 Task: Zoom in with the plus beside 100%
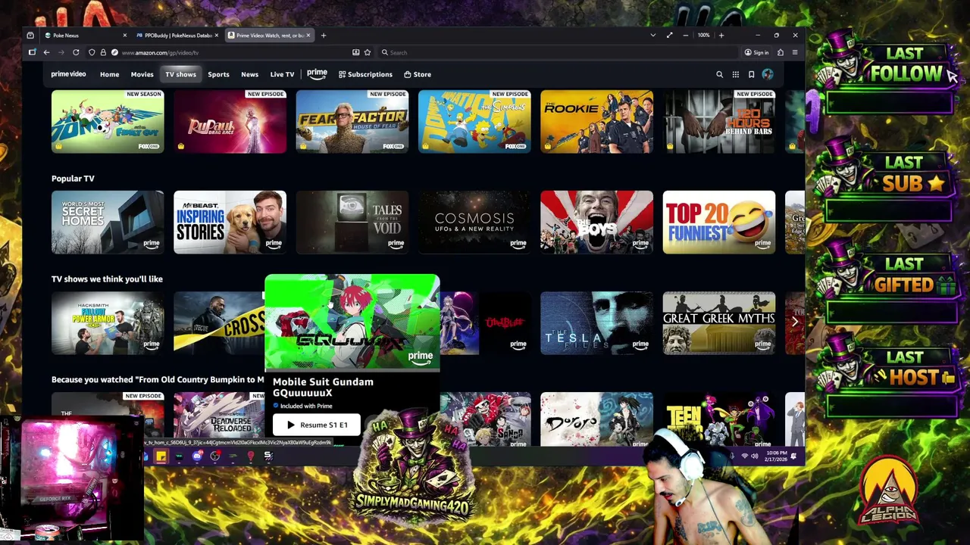click(x=721, y=36)
